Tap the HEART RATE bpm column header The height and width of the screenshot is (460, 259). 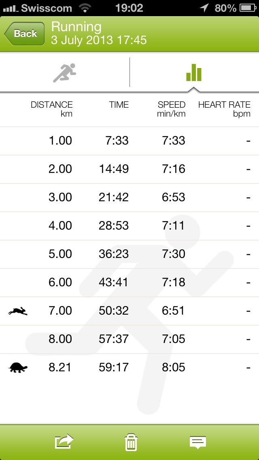tap(224, 109)
